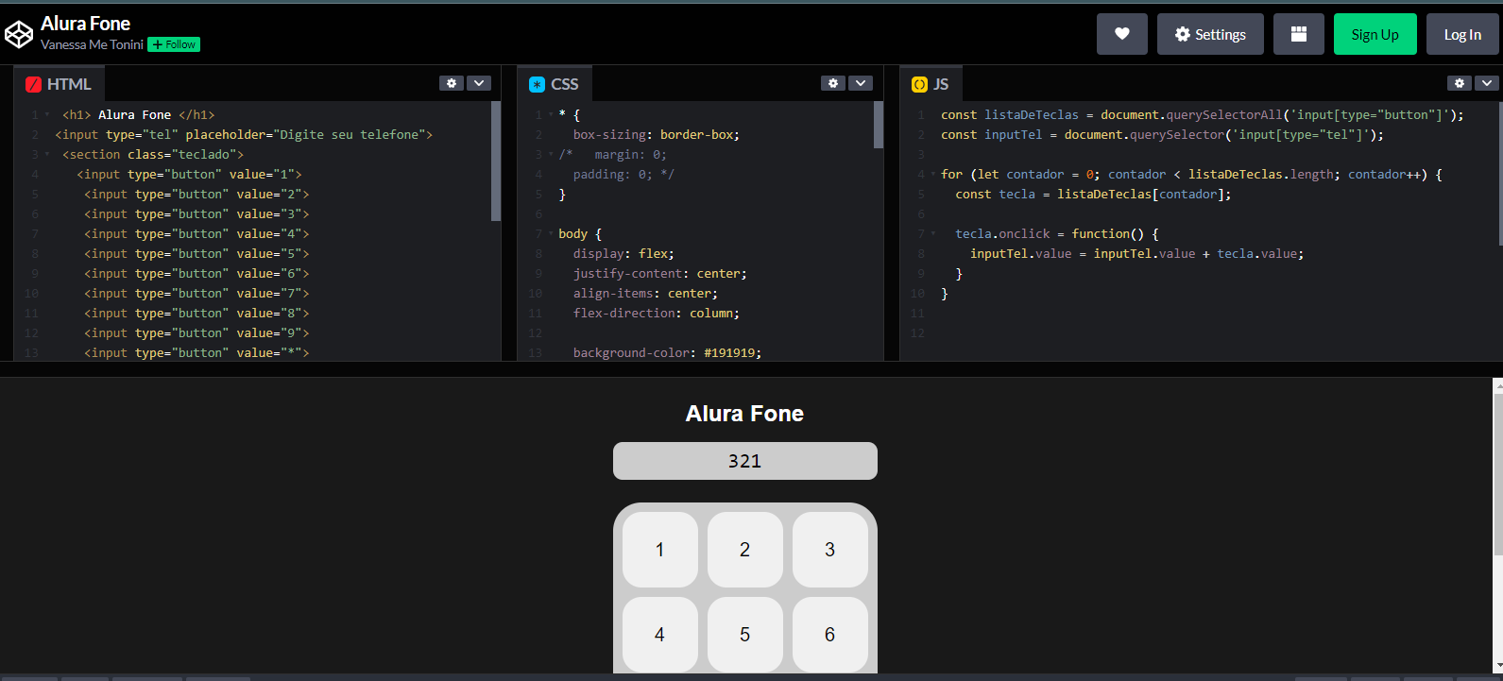Click the Log In button

click(1462, 34)
